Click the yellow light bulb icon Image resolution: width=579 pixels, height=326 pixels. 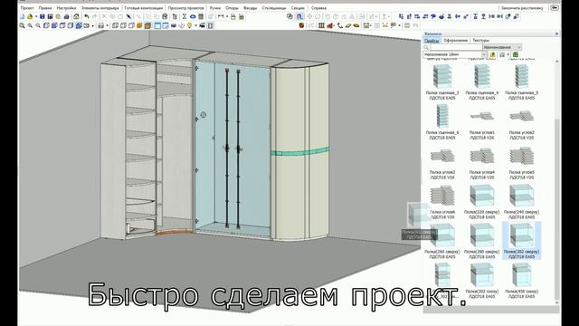tap(189, 25)
